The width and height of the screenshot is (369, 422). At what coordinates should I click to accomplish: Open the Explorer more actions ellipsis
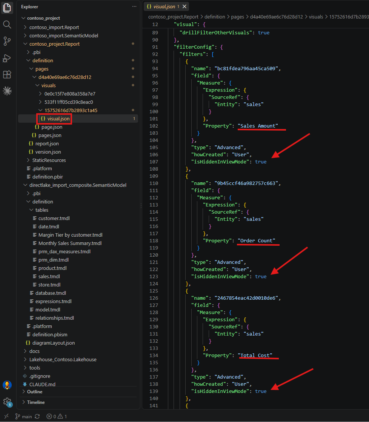(134, 6)
